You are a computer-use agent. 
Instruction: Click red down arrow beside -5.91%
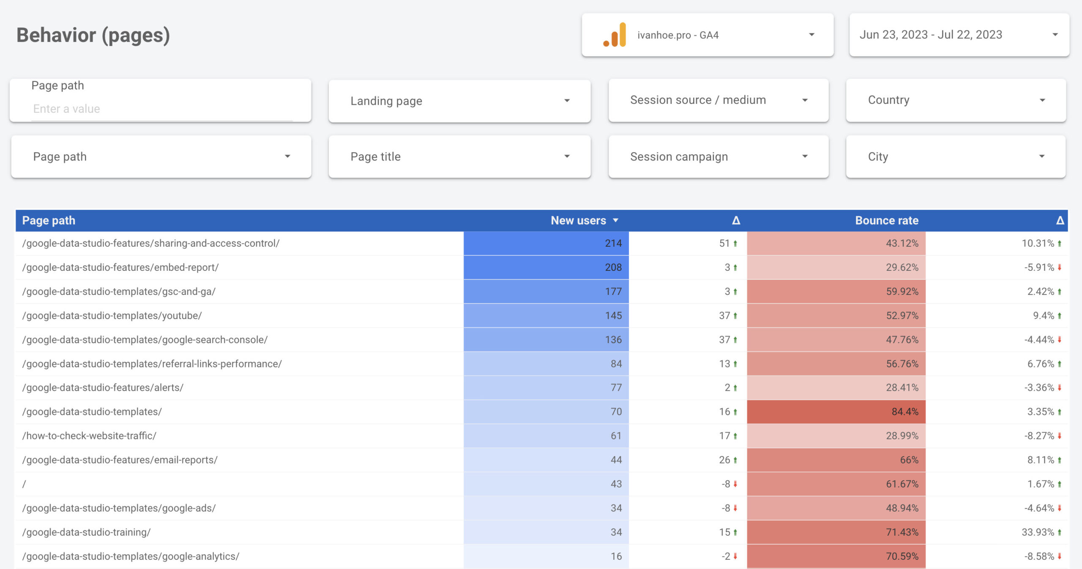coord(1060,267)
